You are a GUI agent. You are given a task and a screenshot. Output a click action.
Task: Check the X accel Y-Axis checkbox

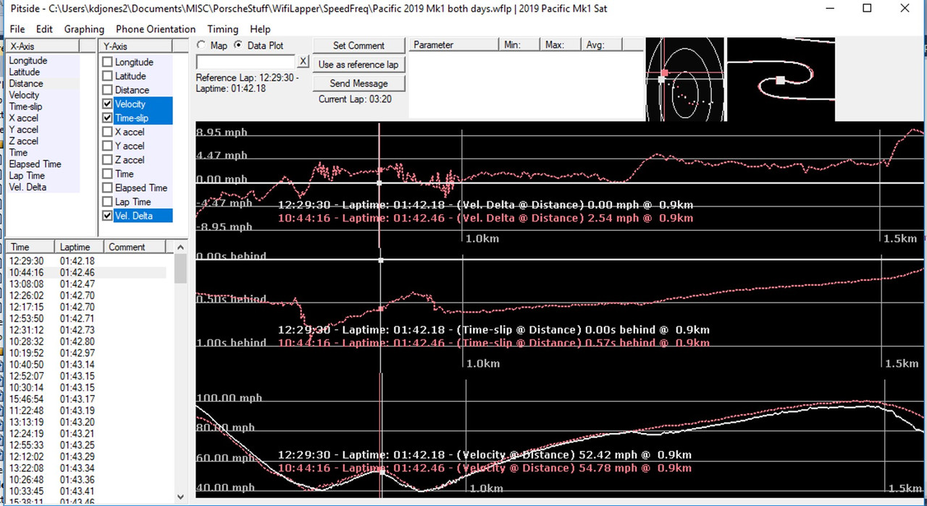(x=107, y=132)
